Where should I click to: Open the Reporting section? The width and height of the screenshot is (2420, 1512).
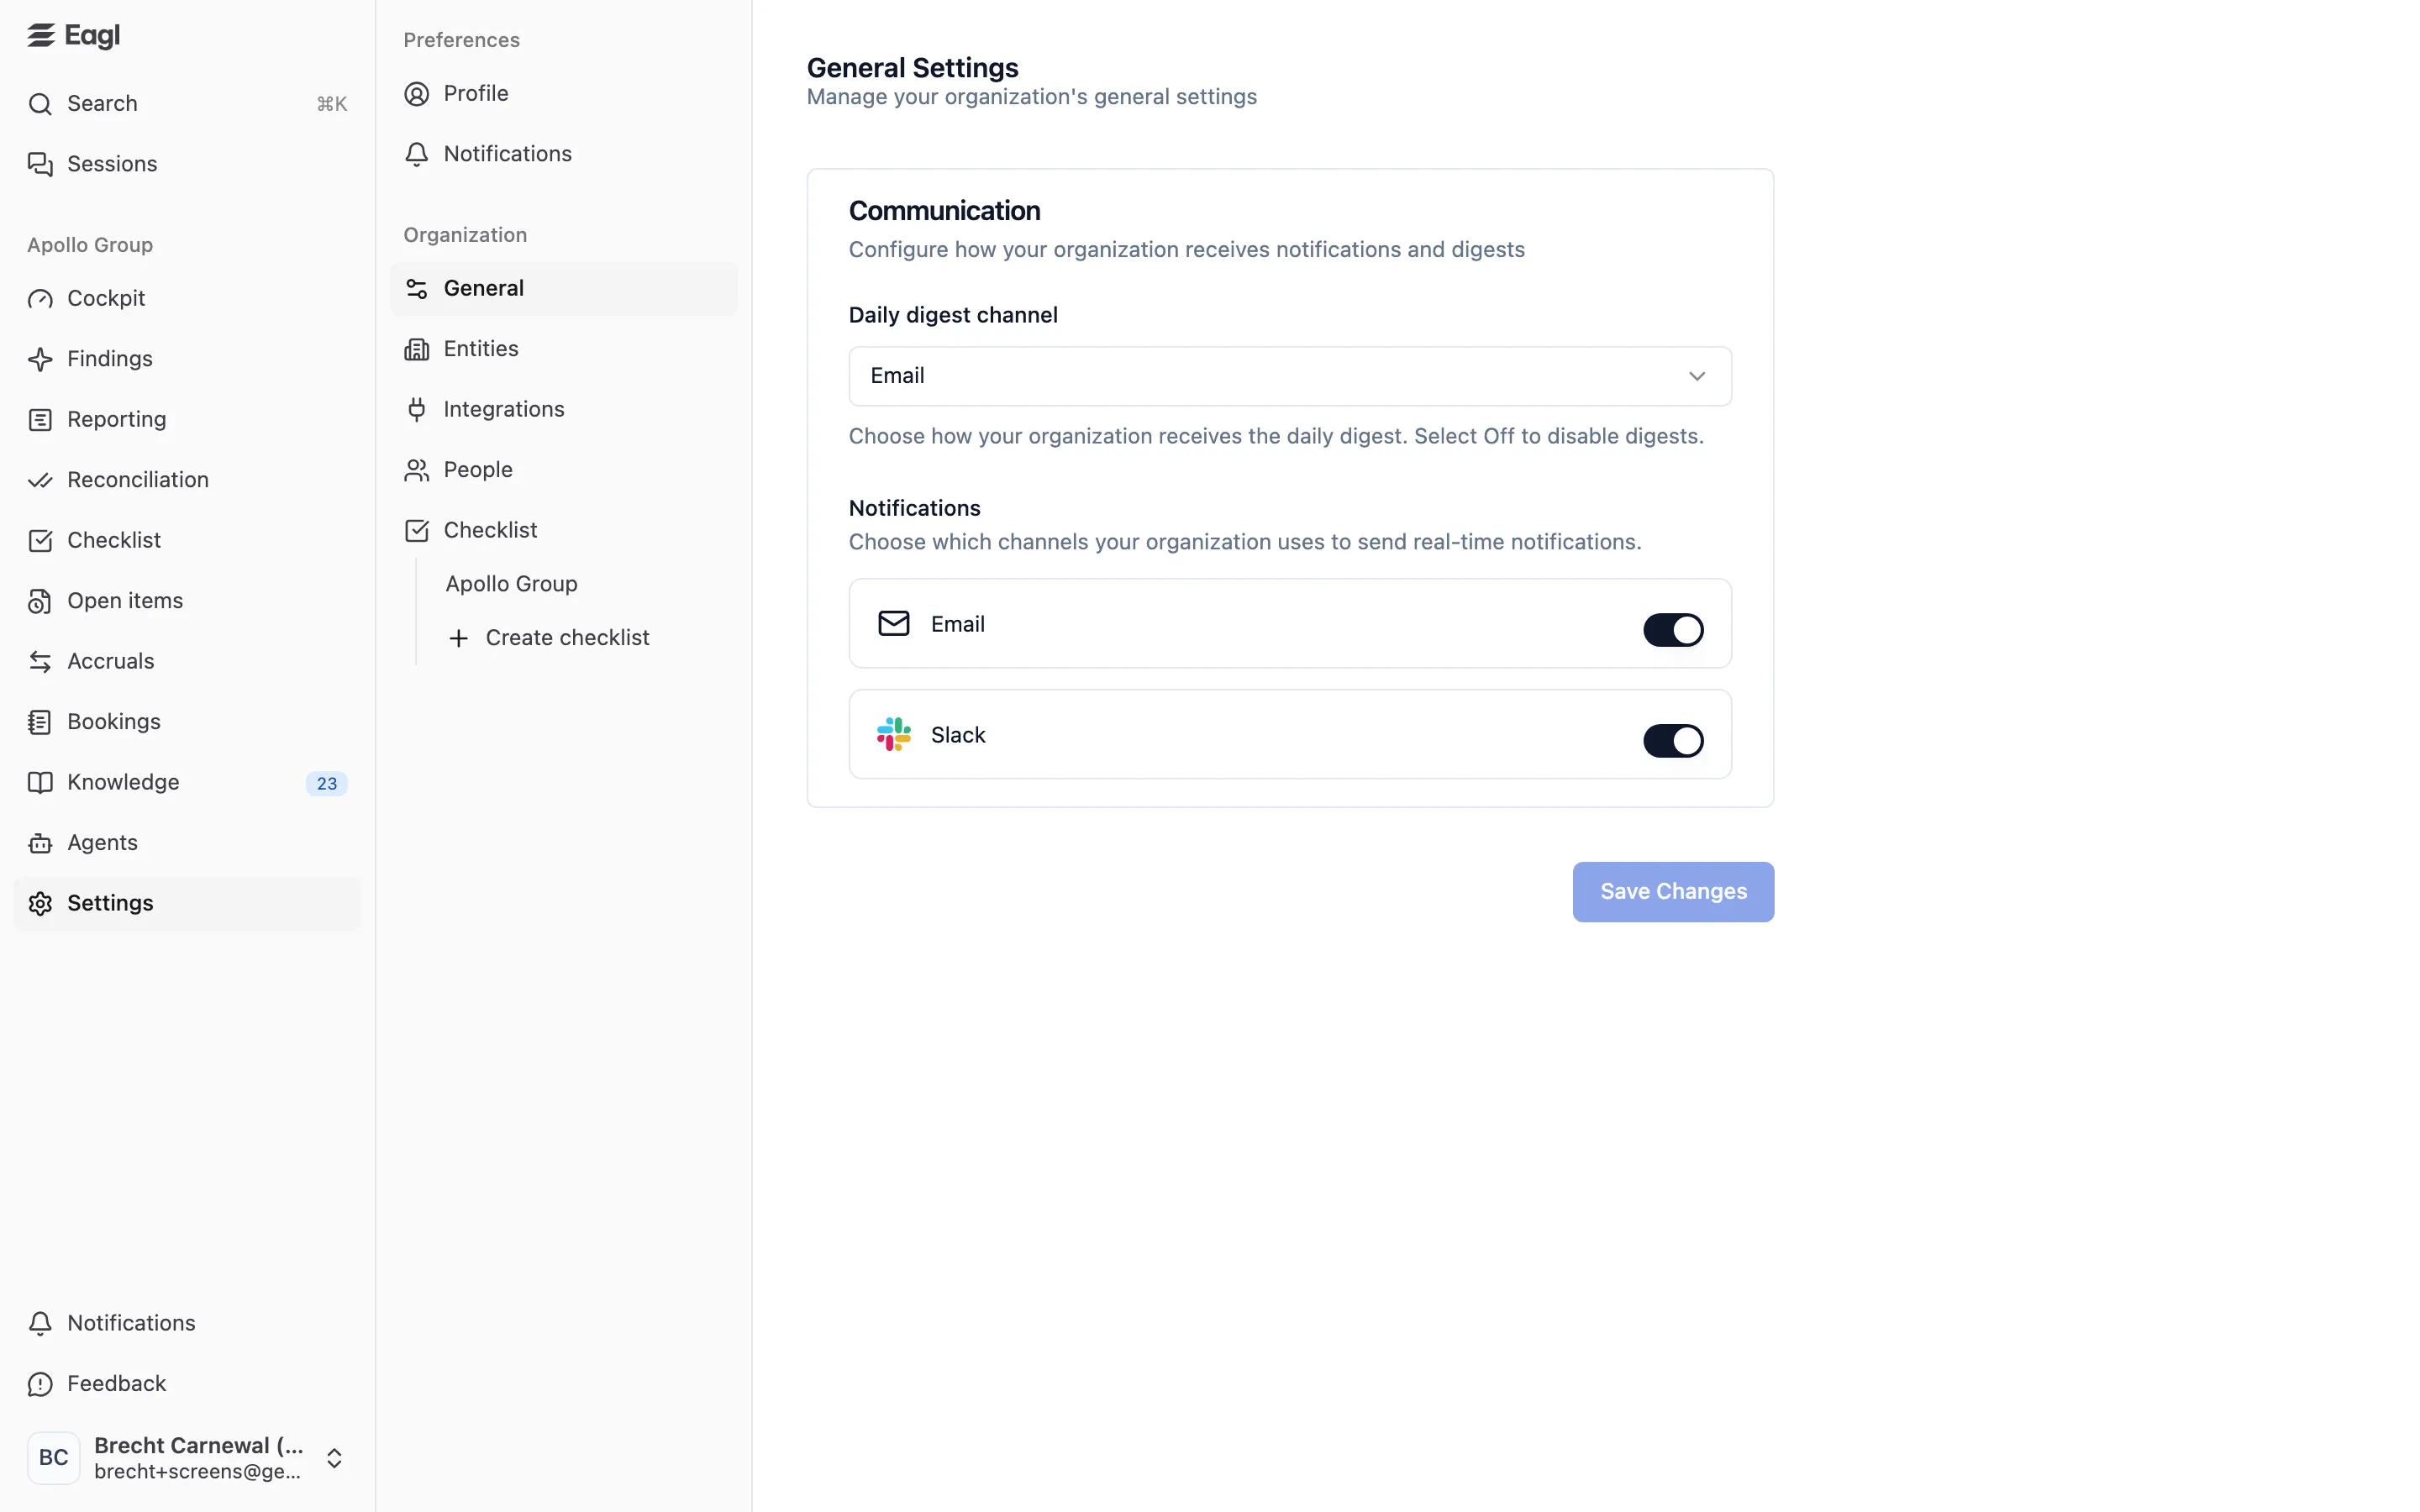point(187,420)
